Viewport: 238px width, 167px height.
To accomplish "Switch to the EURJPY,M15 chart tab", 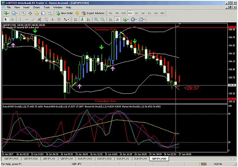I will coord(85,159).
